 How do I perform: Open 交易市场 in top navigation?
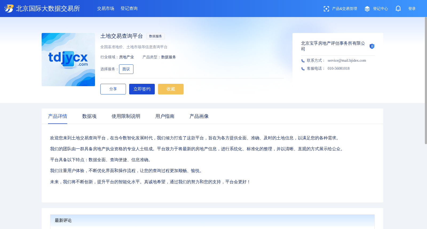point(106,9)
